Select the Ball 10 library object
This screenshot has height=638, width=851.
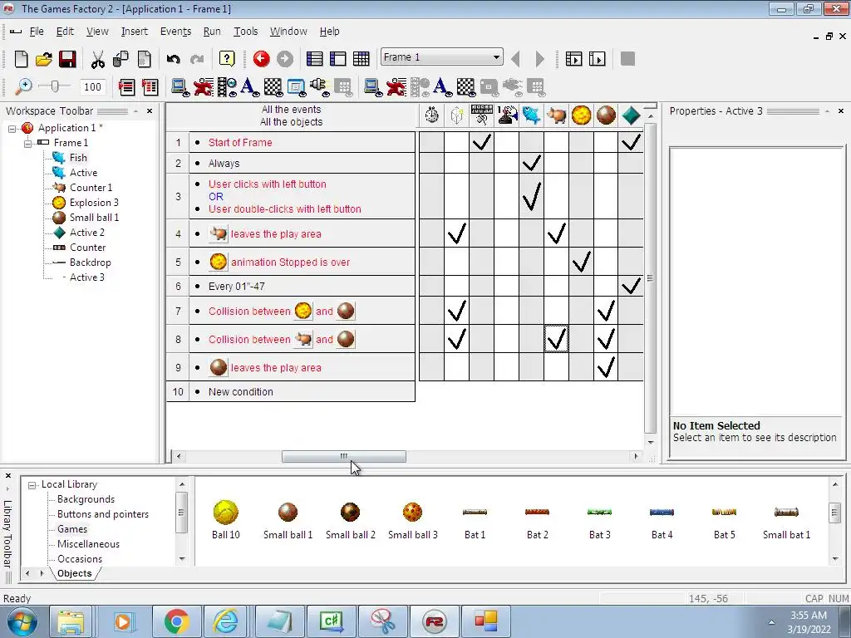[x=226, y=520]
